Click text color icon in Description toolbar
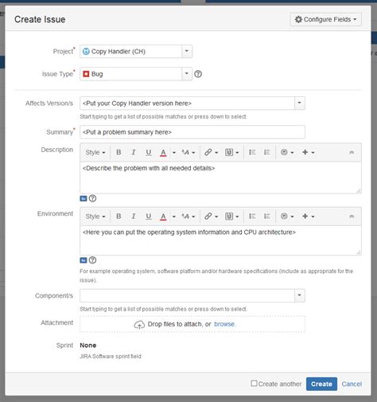This screenshot has width=377, height=402. pos(163,152)
